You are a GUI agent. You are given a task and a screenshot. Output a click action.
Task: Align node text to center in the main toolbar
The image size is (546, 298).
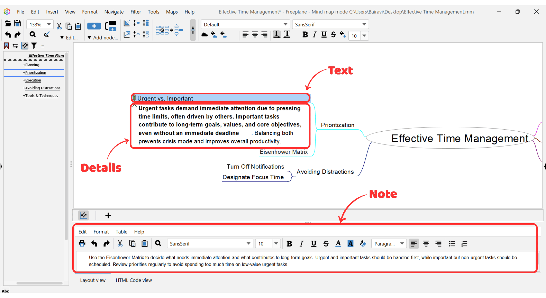[255, 35]
